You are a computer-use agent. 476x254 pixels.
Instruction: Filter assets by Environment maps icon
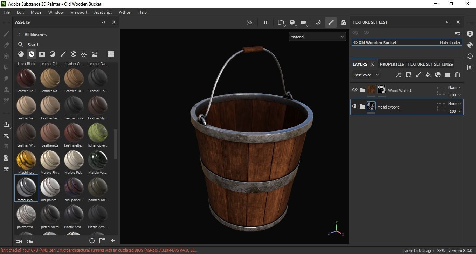click(95, 54)
